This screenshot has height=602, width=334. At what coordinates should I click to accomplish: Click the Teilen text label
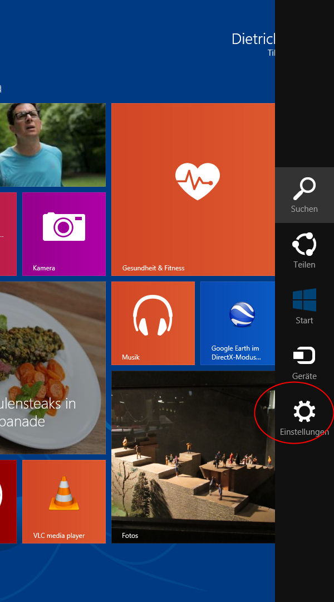(304, 265)
